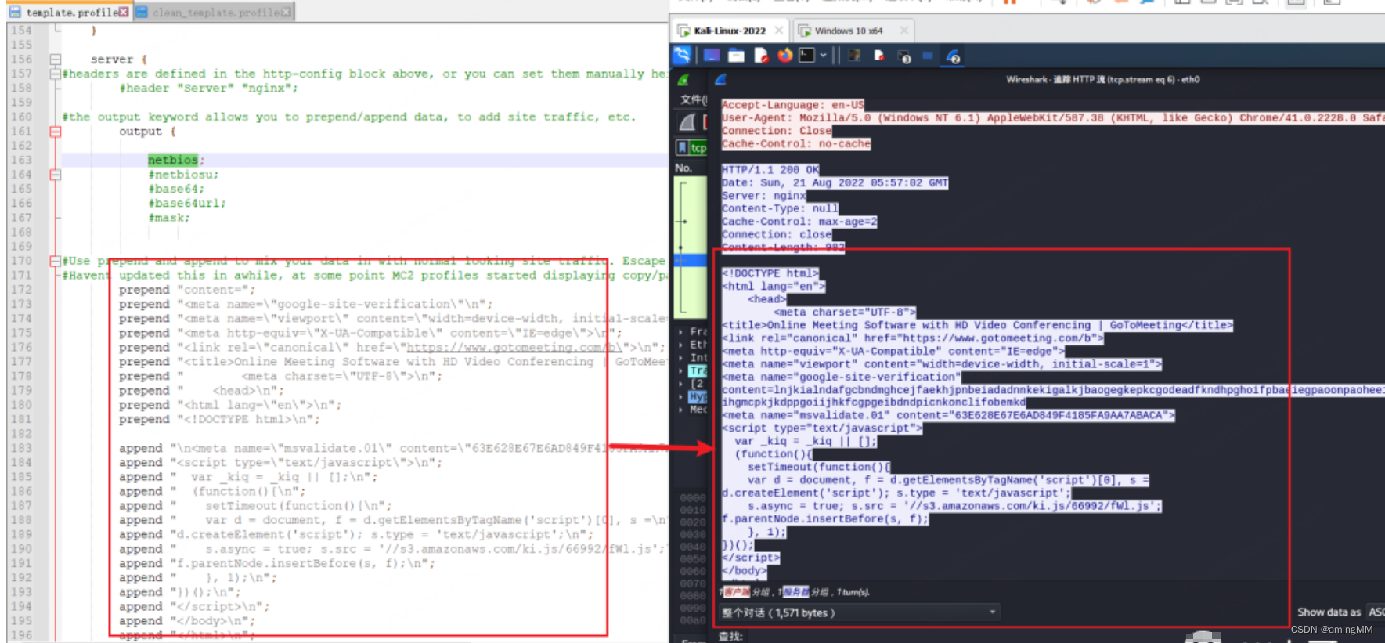This screenshot has height=643, width=1385.
Task: Click the 'Content-Type: null' header line
Action: (x=780, y=208)
